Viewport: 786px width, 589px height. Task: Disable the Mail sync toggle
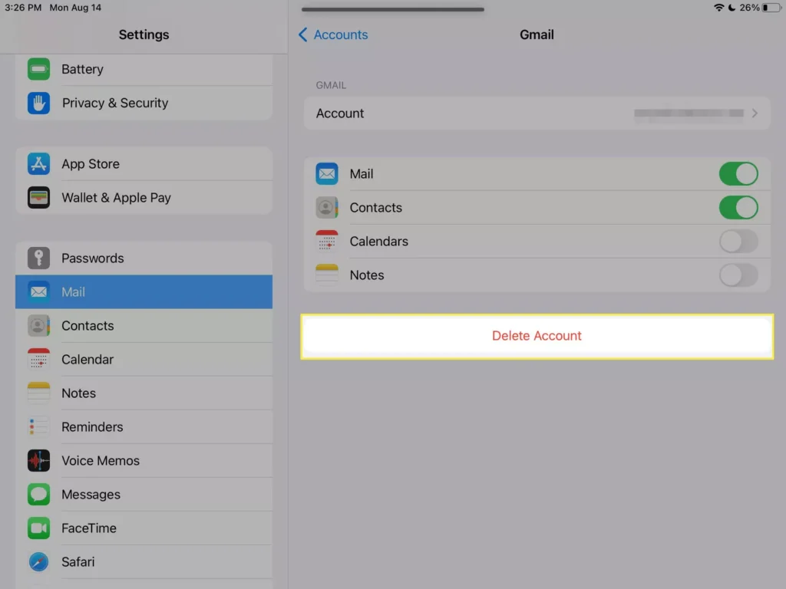(x=738, y=174)
